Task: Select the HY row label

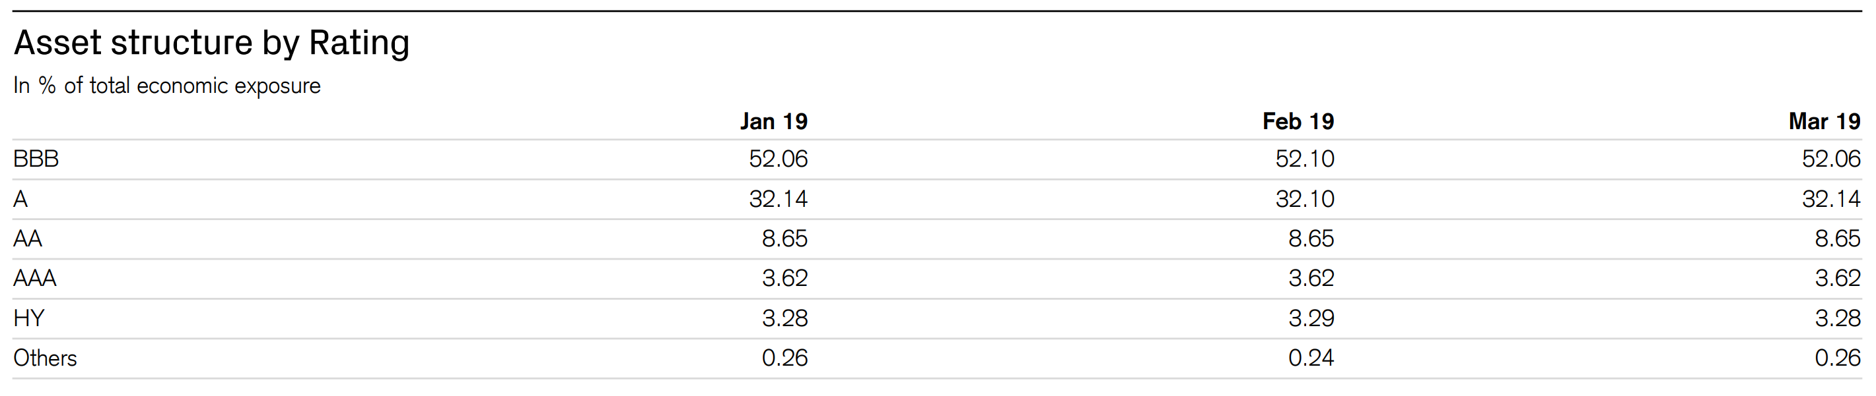Action: [x=29, y=318]
